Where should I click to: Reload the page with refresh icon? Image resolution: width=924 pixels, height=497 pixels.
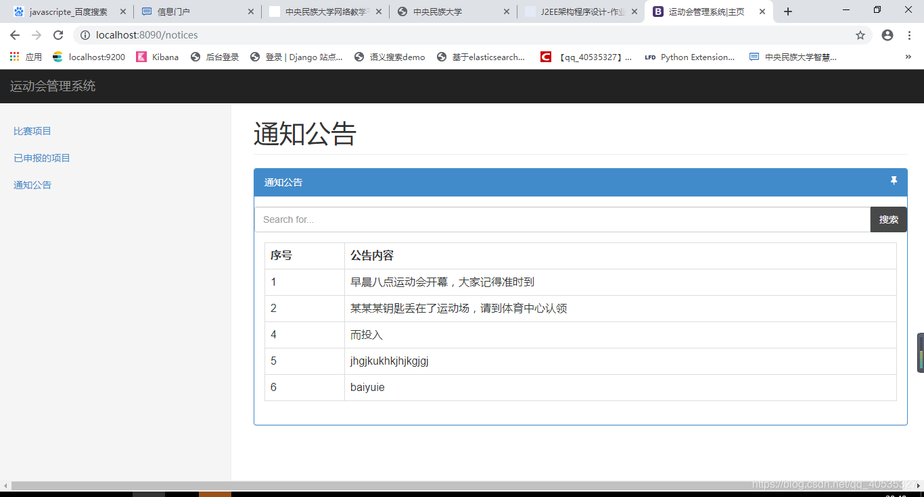58,35
